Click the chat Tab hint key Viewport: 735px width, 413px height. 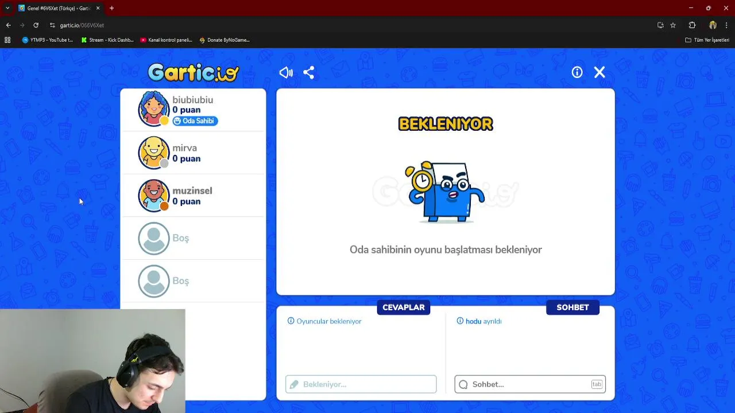click(597, 384)
